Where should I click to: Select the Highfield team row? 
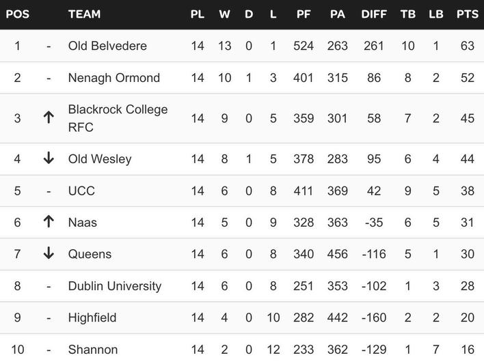point(242,318)
